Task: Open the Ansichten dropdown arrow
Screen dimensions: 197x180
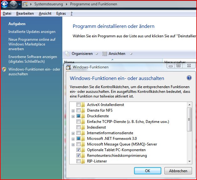Action: 131,54
